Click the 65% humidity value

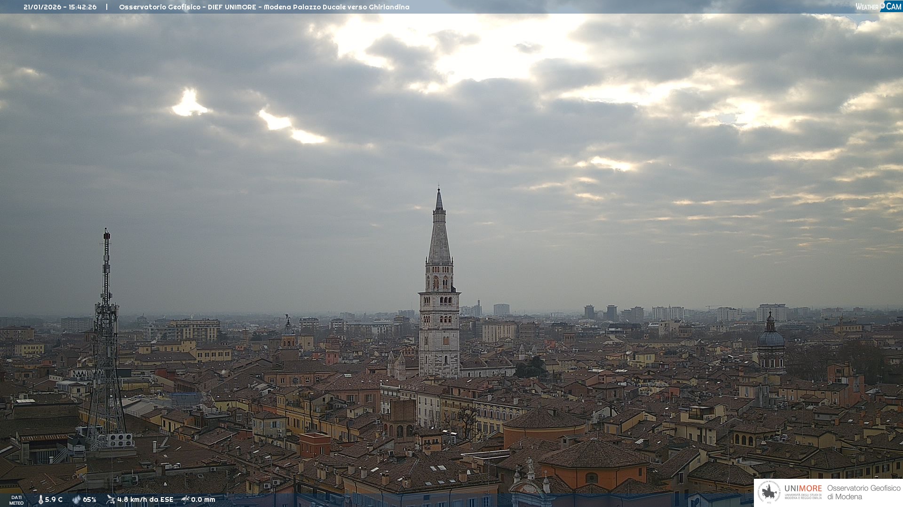(89, 499)
